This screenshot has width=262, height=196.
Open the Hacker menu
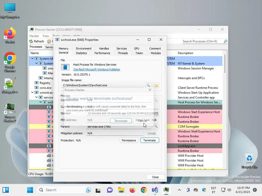point(34,36)
